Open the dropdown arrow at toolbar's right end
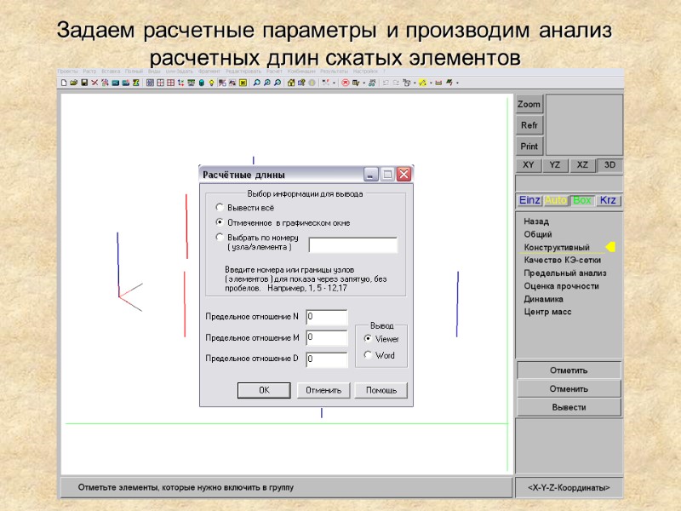This screenshot has height=511, width=681. tap(457, 83)
